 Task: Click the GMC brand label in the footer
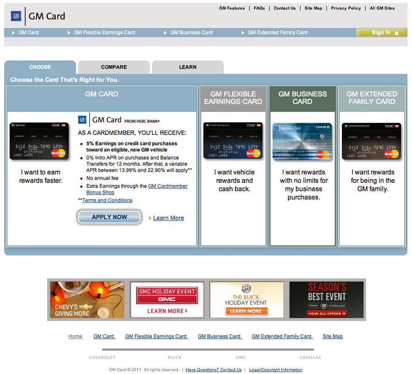click(x=241, y=358)
